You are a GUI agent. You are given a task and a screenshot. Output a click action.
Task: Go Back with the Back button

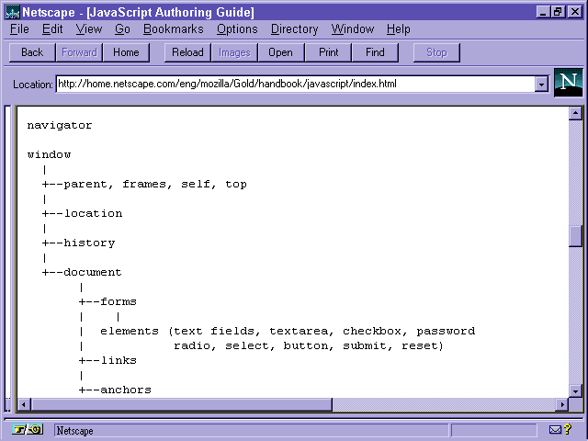(x=32, y=52)
